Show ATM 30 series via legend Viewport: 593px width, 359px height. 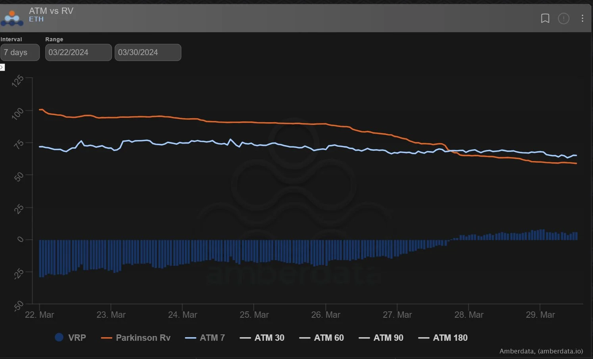click(x=262, y=338)
